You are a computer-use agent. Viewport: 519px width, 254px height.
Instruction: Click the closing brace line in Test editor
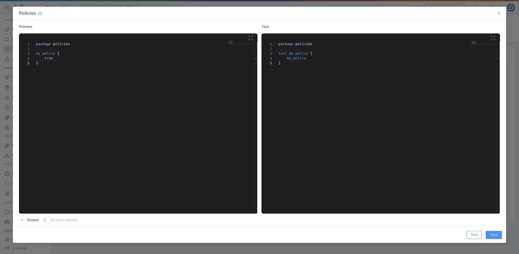(279, 63)
